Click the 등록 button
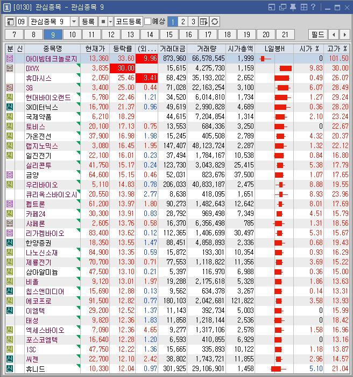 click(88, 22)
